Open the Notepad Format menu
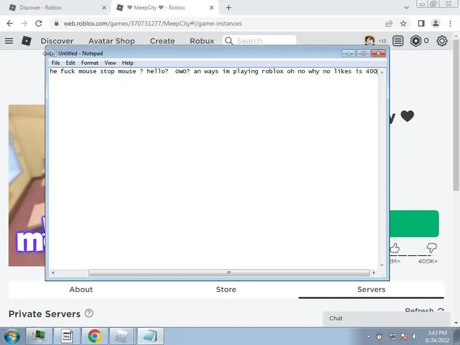This screenshot has width=460, height=345. point(90,63)
